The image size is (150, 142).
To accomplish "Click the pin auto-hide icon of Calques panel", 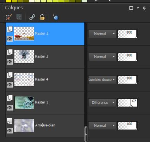I will click(x=144, y=8).
